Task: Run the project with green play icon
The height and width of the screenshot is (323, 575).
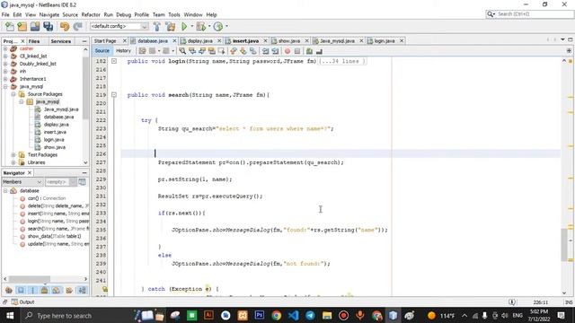Action: tap(184, 26)
